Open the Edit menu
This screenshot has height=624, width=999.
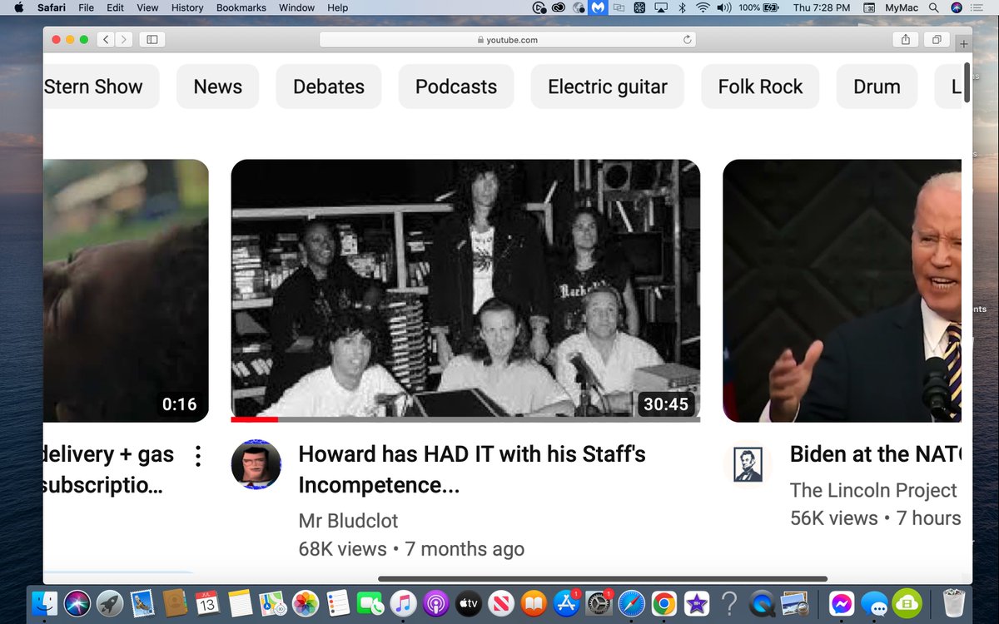115,7
